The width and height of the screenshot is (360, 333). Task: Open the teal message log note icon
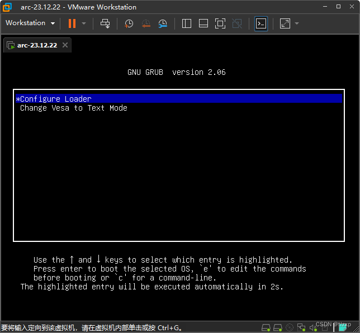(x=343, y=328)
